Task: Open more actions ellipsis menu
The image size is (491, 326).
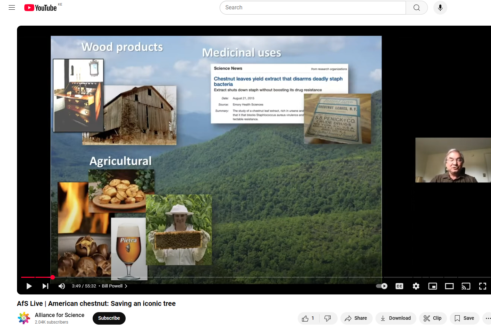Action: click(488, 318)
